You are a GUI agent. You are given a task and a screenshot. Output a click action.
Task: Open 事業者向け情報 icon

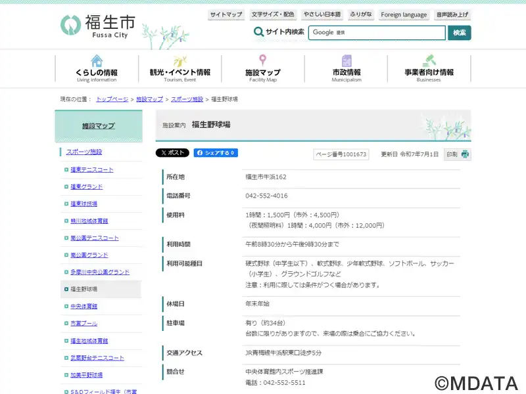tap(429, 61)
